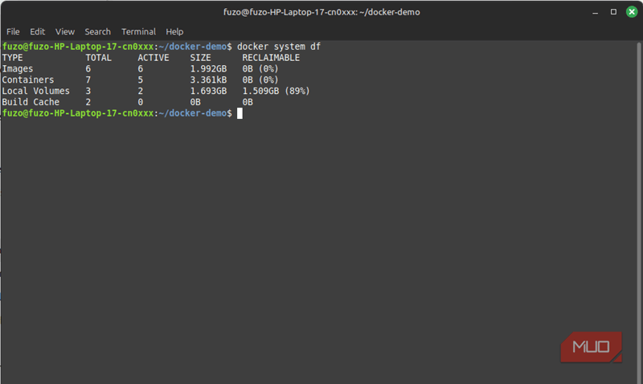The width and height of the screenshot is (643, 384).
Task: Click the RECLAIMABLE column header text
Action: (x=271, y=58)
